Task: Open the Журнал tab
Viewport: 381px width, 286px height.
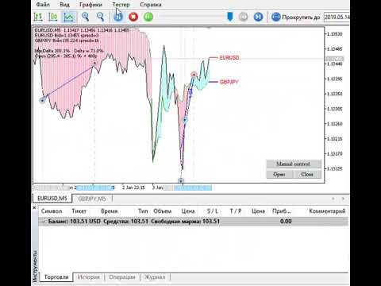Action: 155,277
